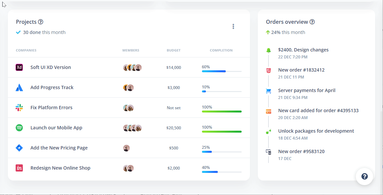Image resolution: width=383 pixels, height=195 pixels.
Task: Select the New order #9583120 entry
Action: [x=301, y=151]
